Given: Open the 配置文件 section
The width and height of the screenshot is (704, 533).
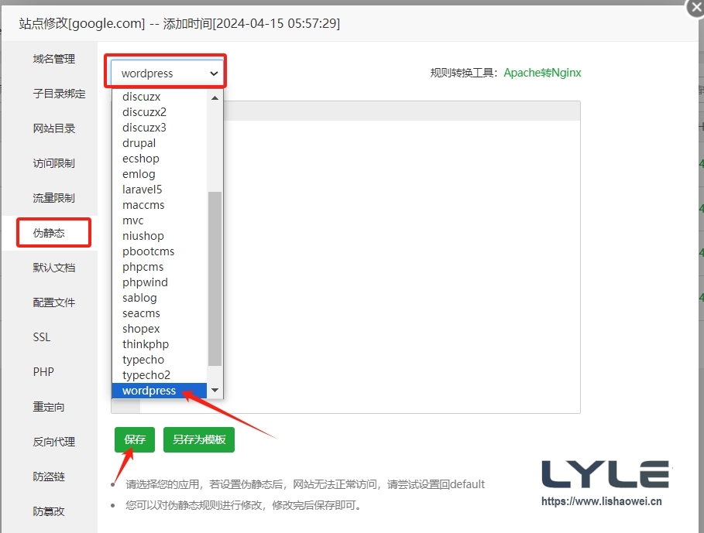Looking at the screenshot, I should (x=54, y=302).
